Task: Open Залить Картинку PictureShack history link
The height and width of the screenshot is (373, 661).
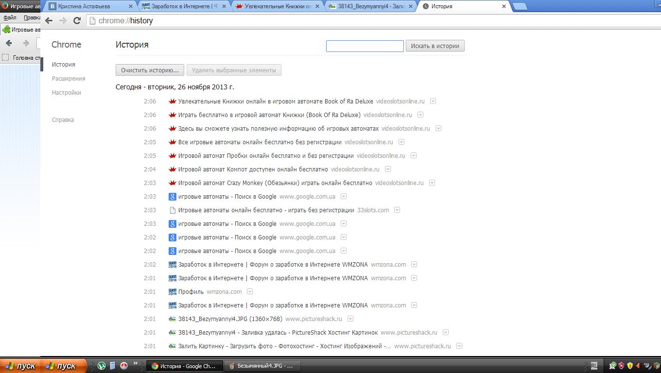Action: click(285, 346)
